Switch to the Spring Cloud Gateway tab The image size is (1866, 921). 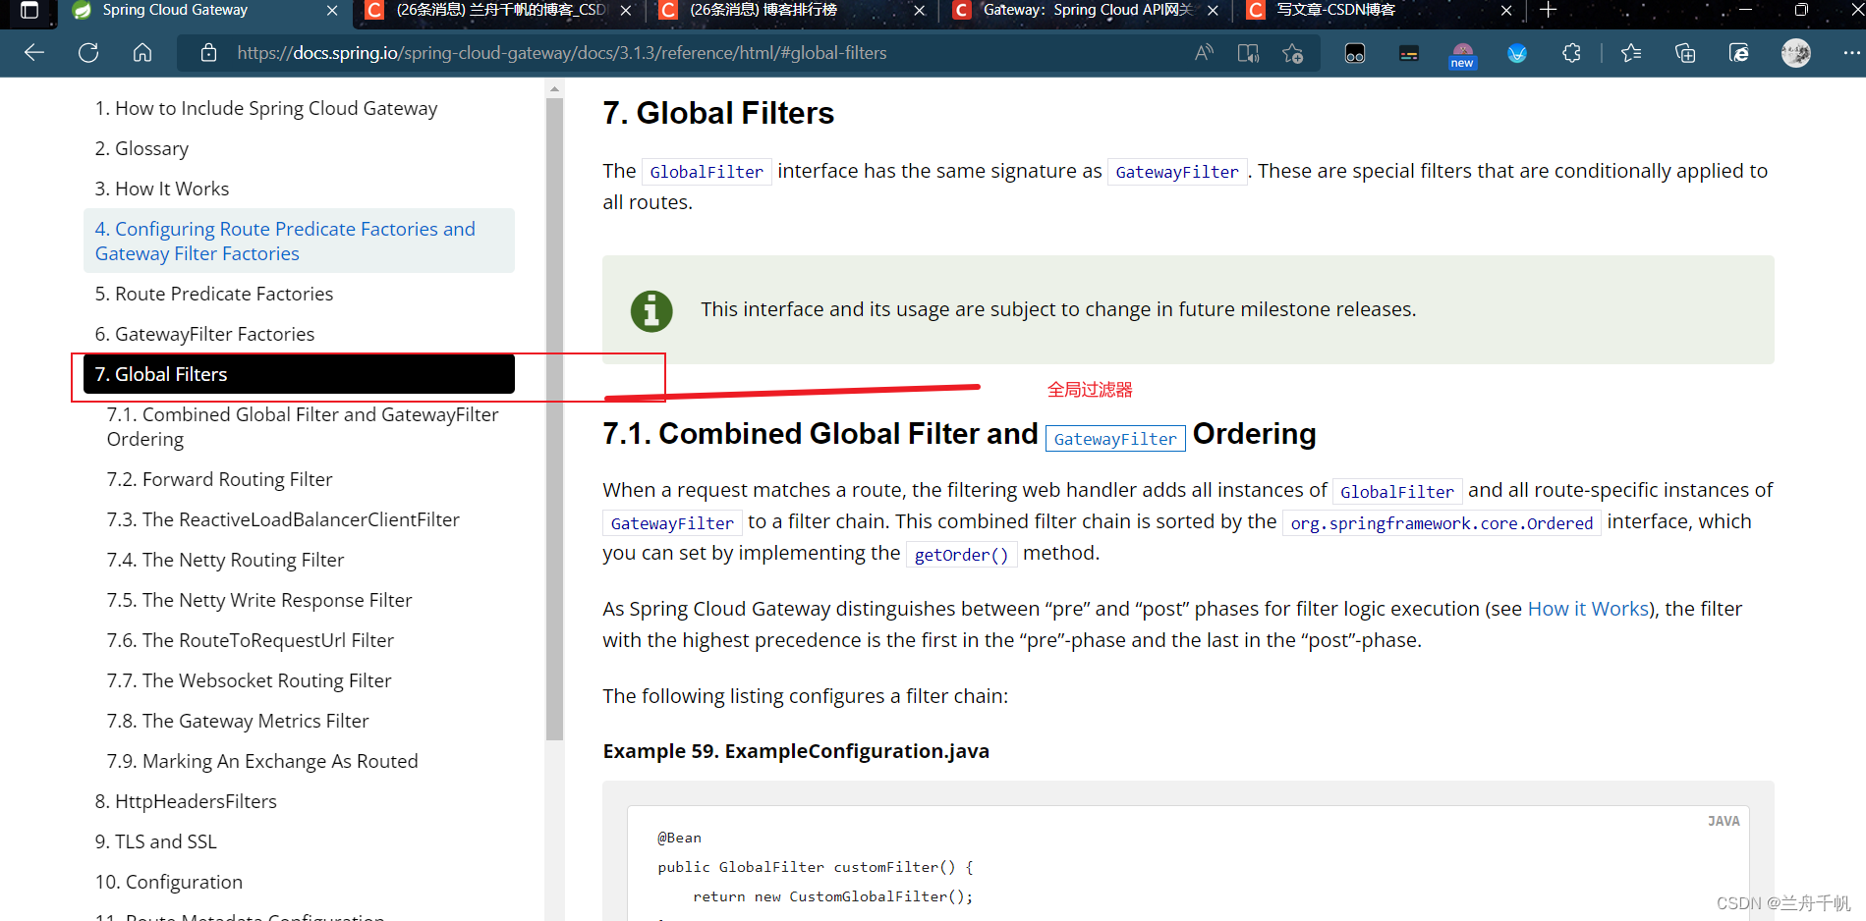206,11
